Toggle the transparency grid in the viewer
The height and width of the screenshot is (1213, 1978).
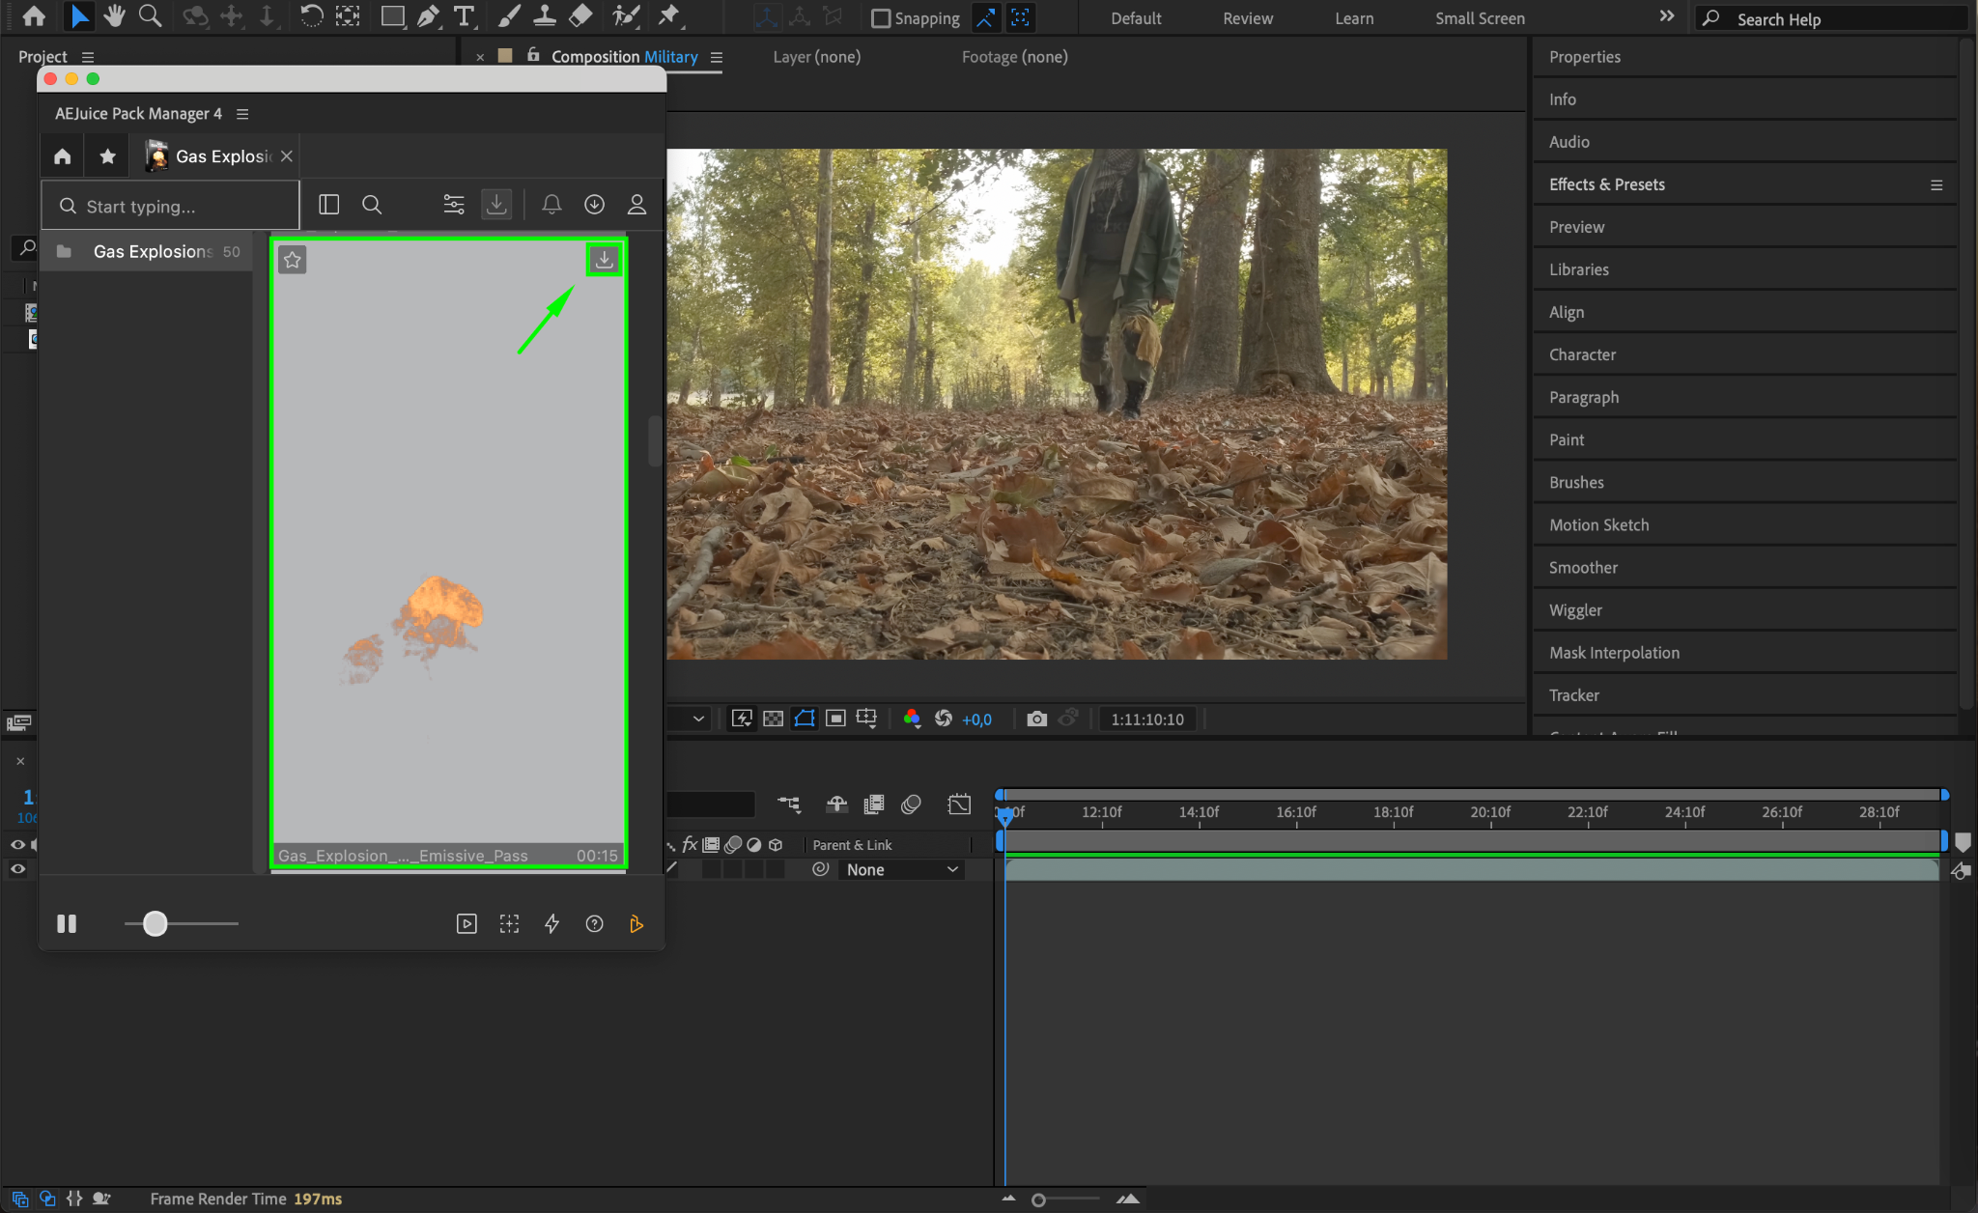(x=773, y=719)
